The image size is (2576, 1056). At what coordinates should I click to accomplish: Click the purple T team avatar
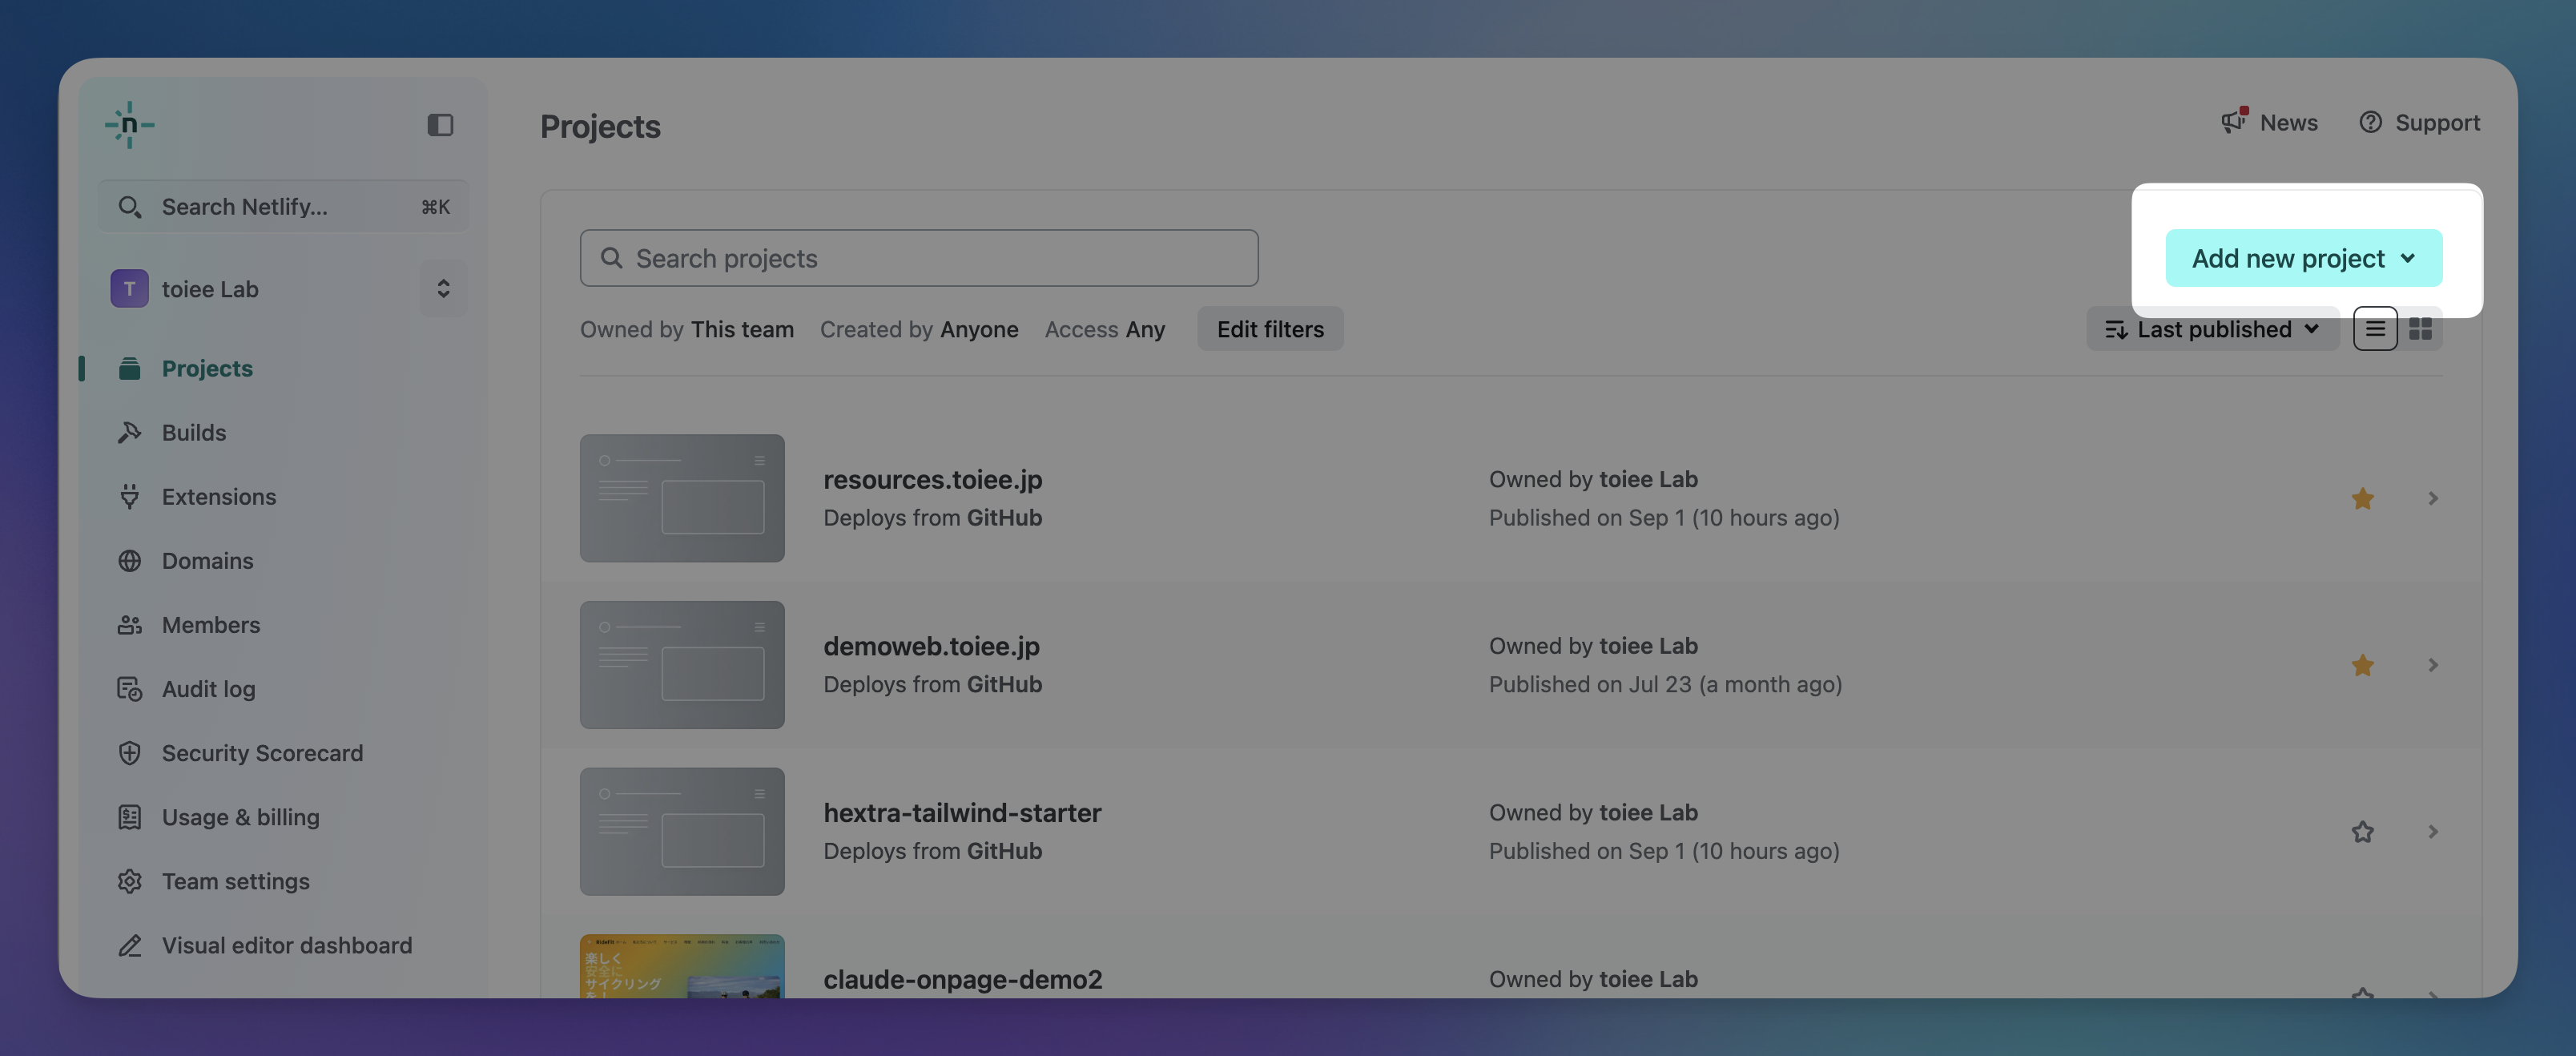130,289
